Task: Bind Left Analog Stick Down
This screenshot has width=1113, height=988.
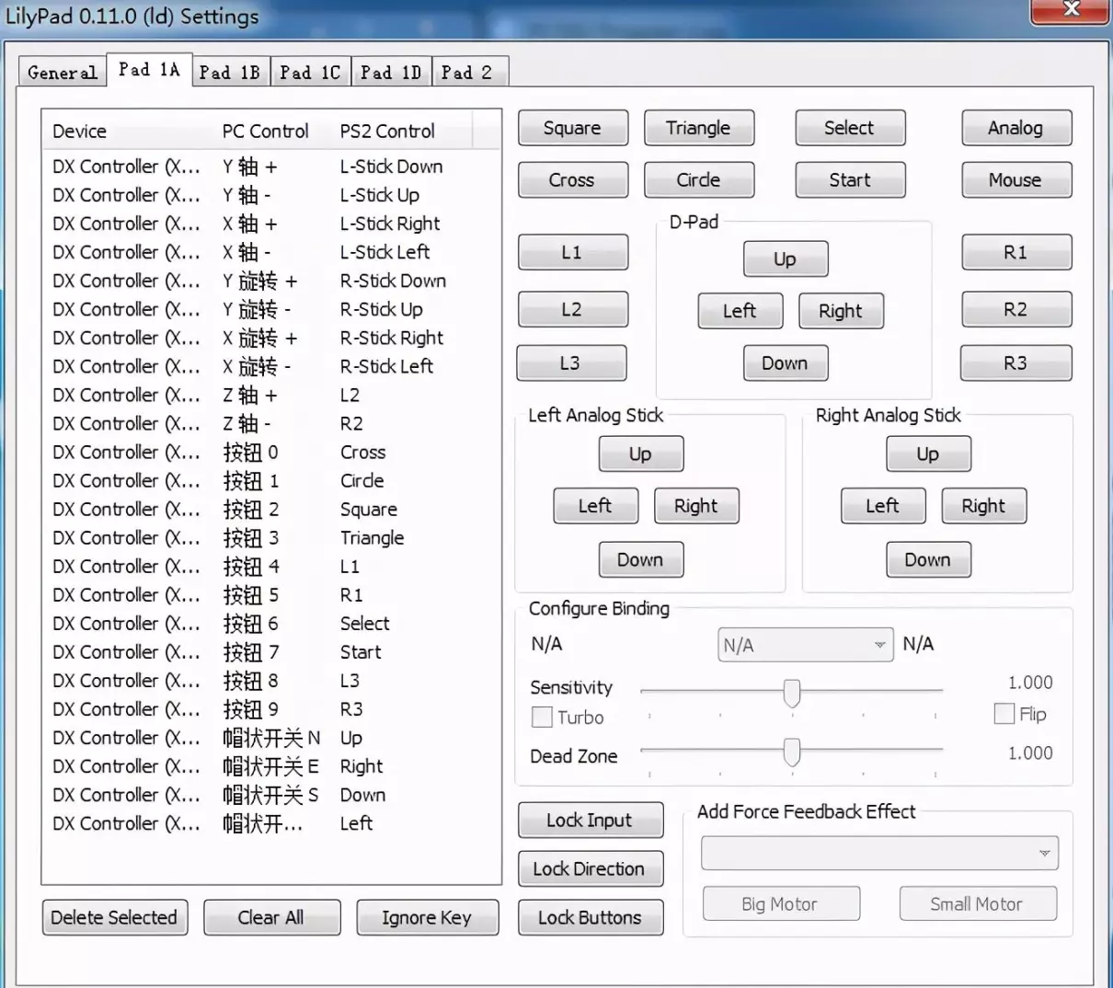Action: [641, 559]
